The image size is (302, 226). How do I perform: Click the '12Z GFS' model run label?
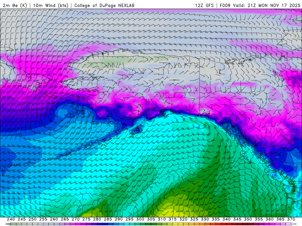pos(204,5)
